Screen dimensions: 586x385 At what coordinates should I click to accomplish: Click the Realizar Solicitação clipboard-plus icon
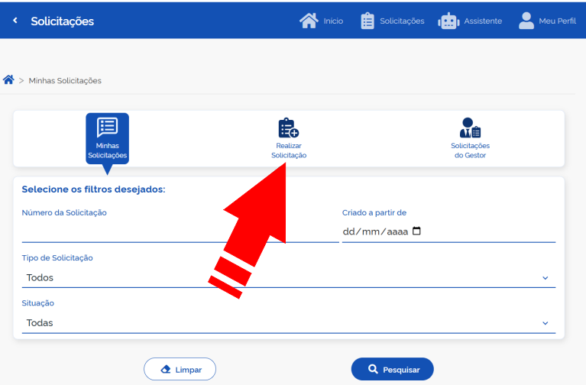point(288,128)
